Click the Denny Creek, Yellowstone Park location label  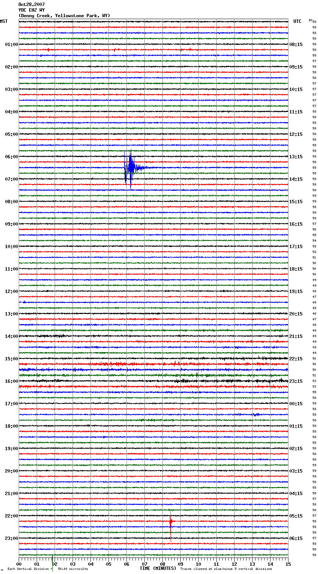point(64,16)
